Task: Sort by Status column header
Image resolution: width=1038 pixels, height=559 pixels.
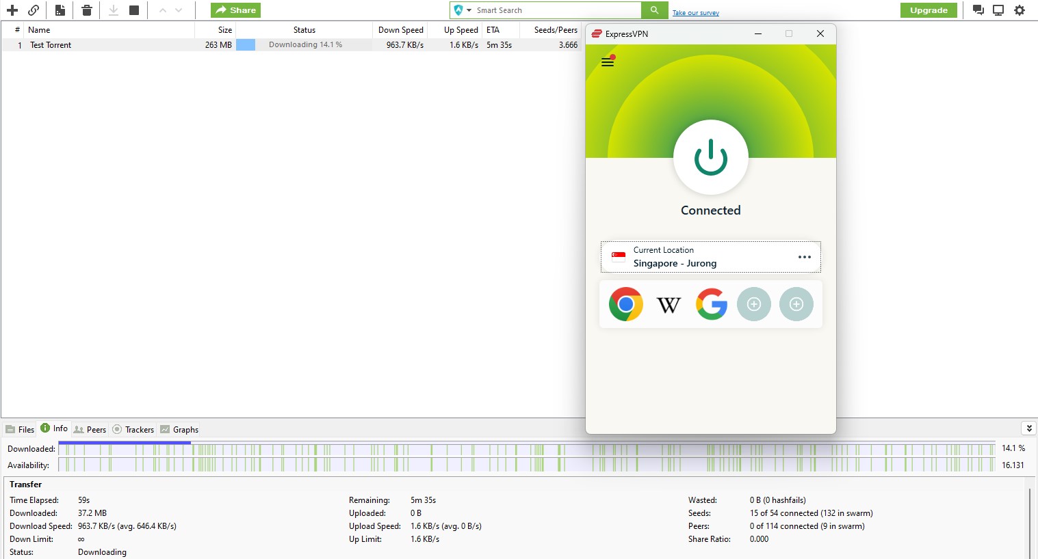Action: click(x=304, y=30)
